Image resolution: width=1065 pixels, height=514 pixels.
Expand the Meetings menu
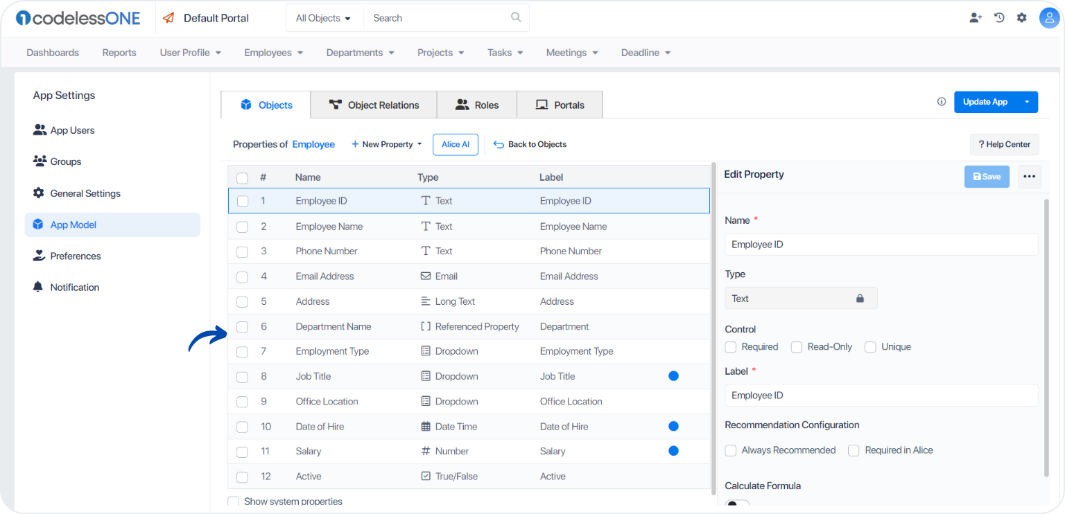point(572,53)
